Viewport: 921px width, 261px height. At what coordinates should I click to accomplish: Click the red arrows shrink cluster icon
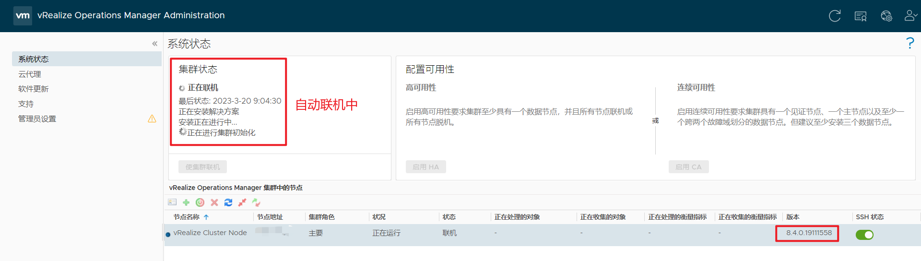242,202
